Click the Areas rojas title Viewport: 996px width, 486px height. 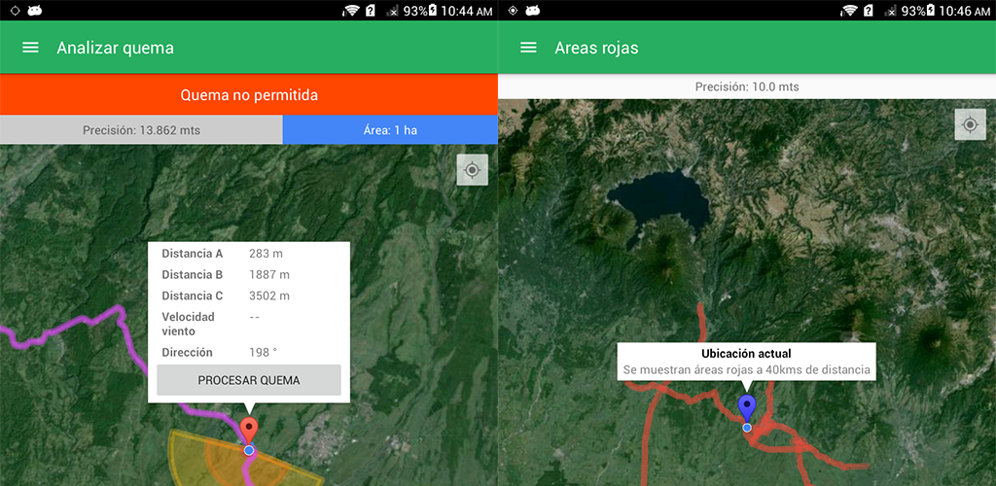(596, 49)
